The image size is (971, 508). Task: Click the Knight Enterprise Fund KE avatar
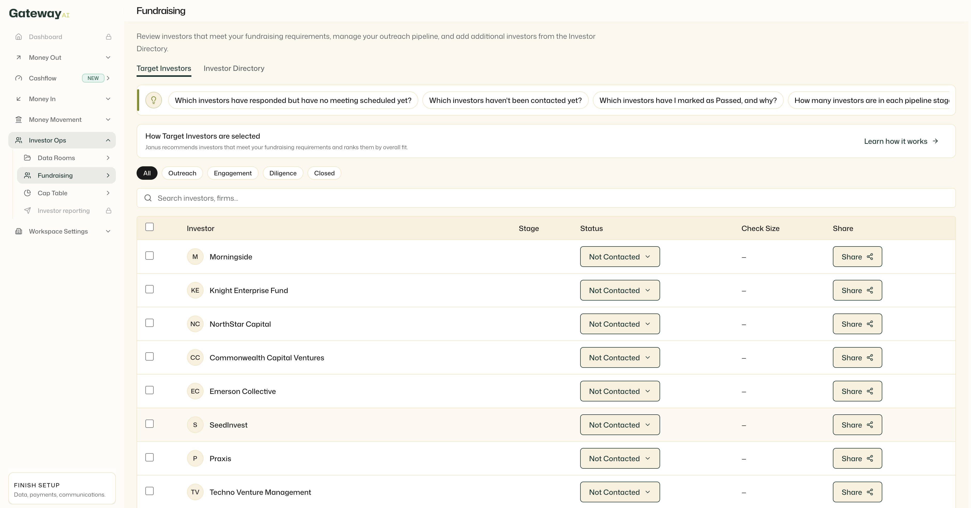click(x=195, y=290)
